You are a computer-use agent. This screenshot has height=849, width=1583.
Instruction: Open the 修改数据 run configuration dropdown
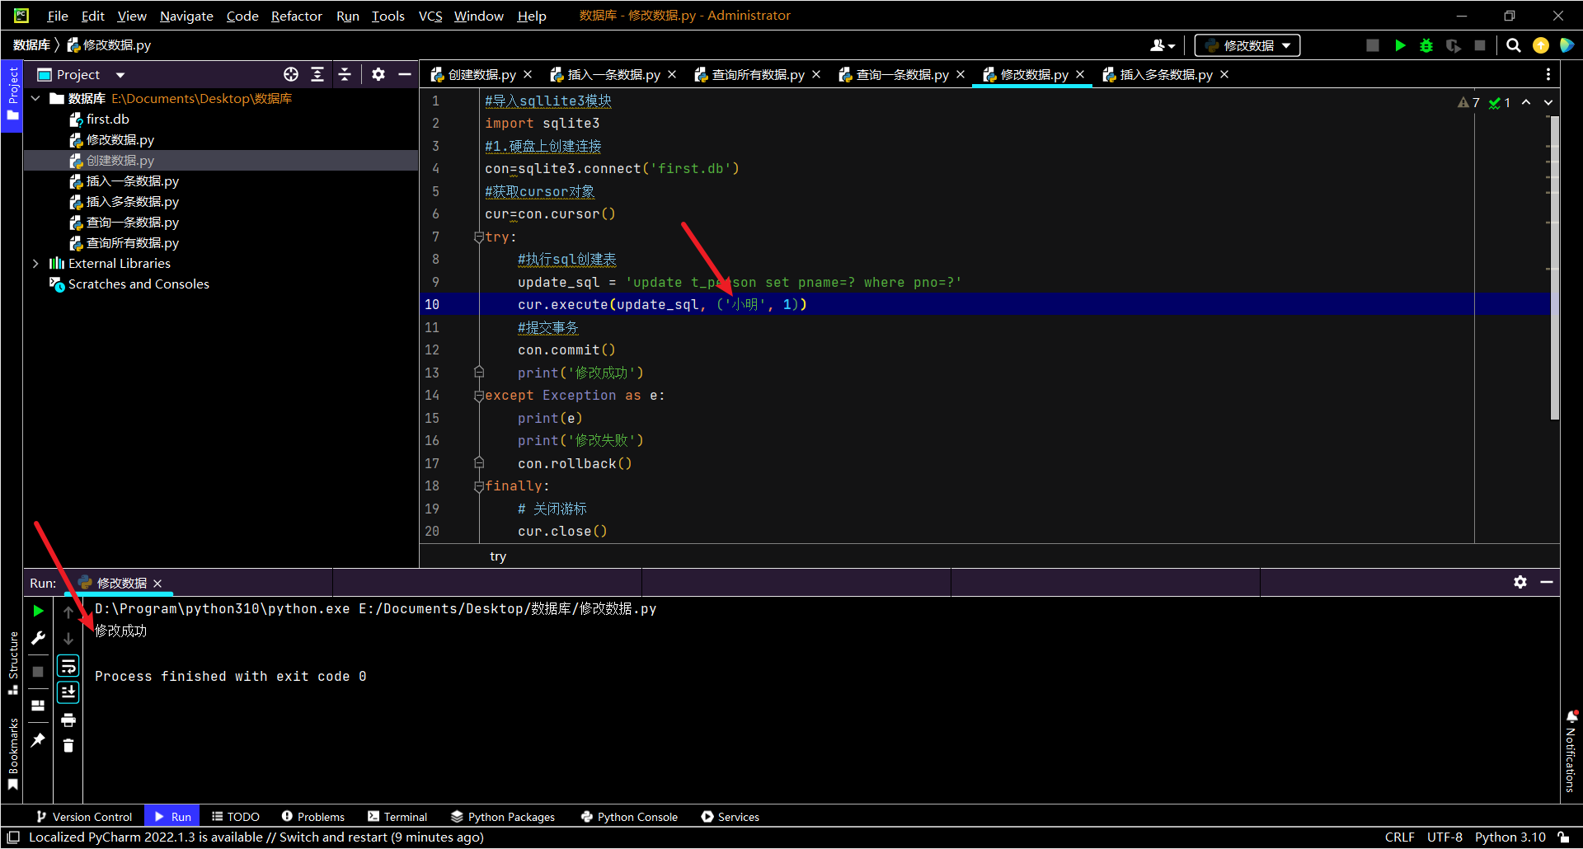coord(1247,45)
